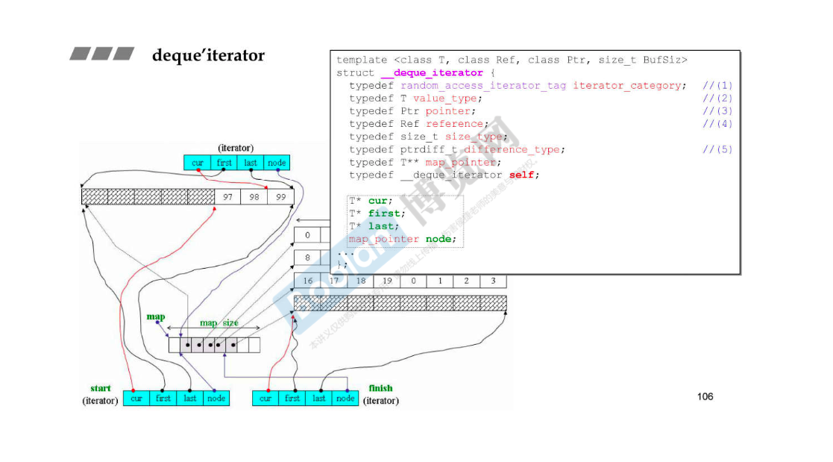Click the last cell of the start iterator
Viewport: 833px width, 462px height.
point(189,399)
